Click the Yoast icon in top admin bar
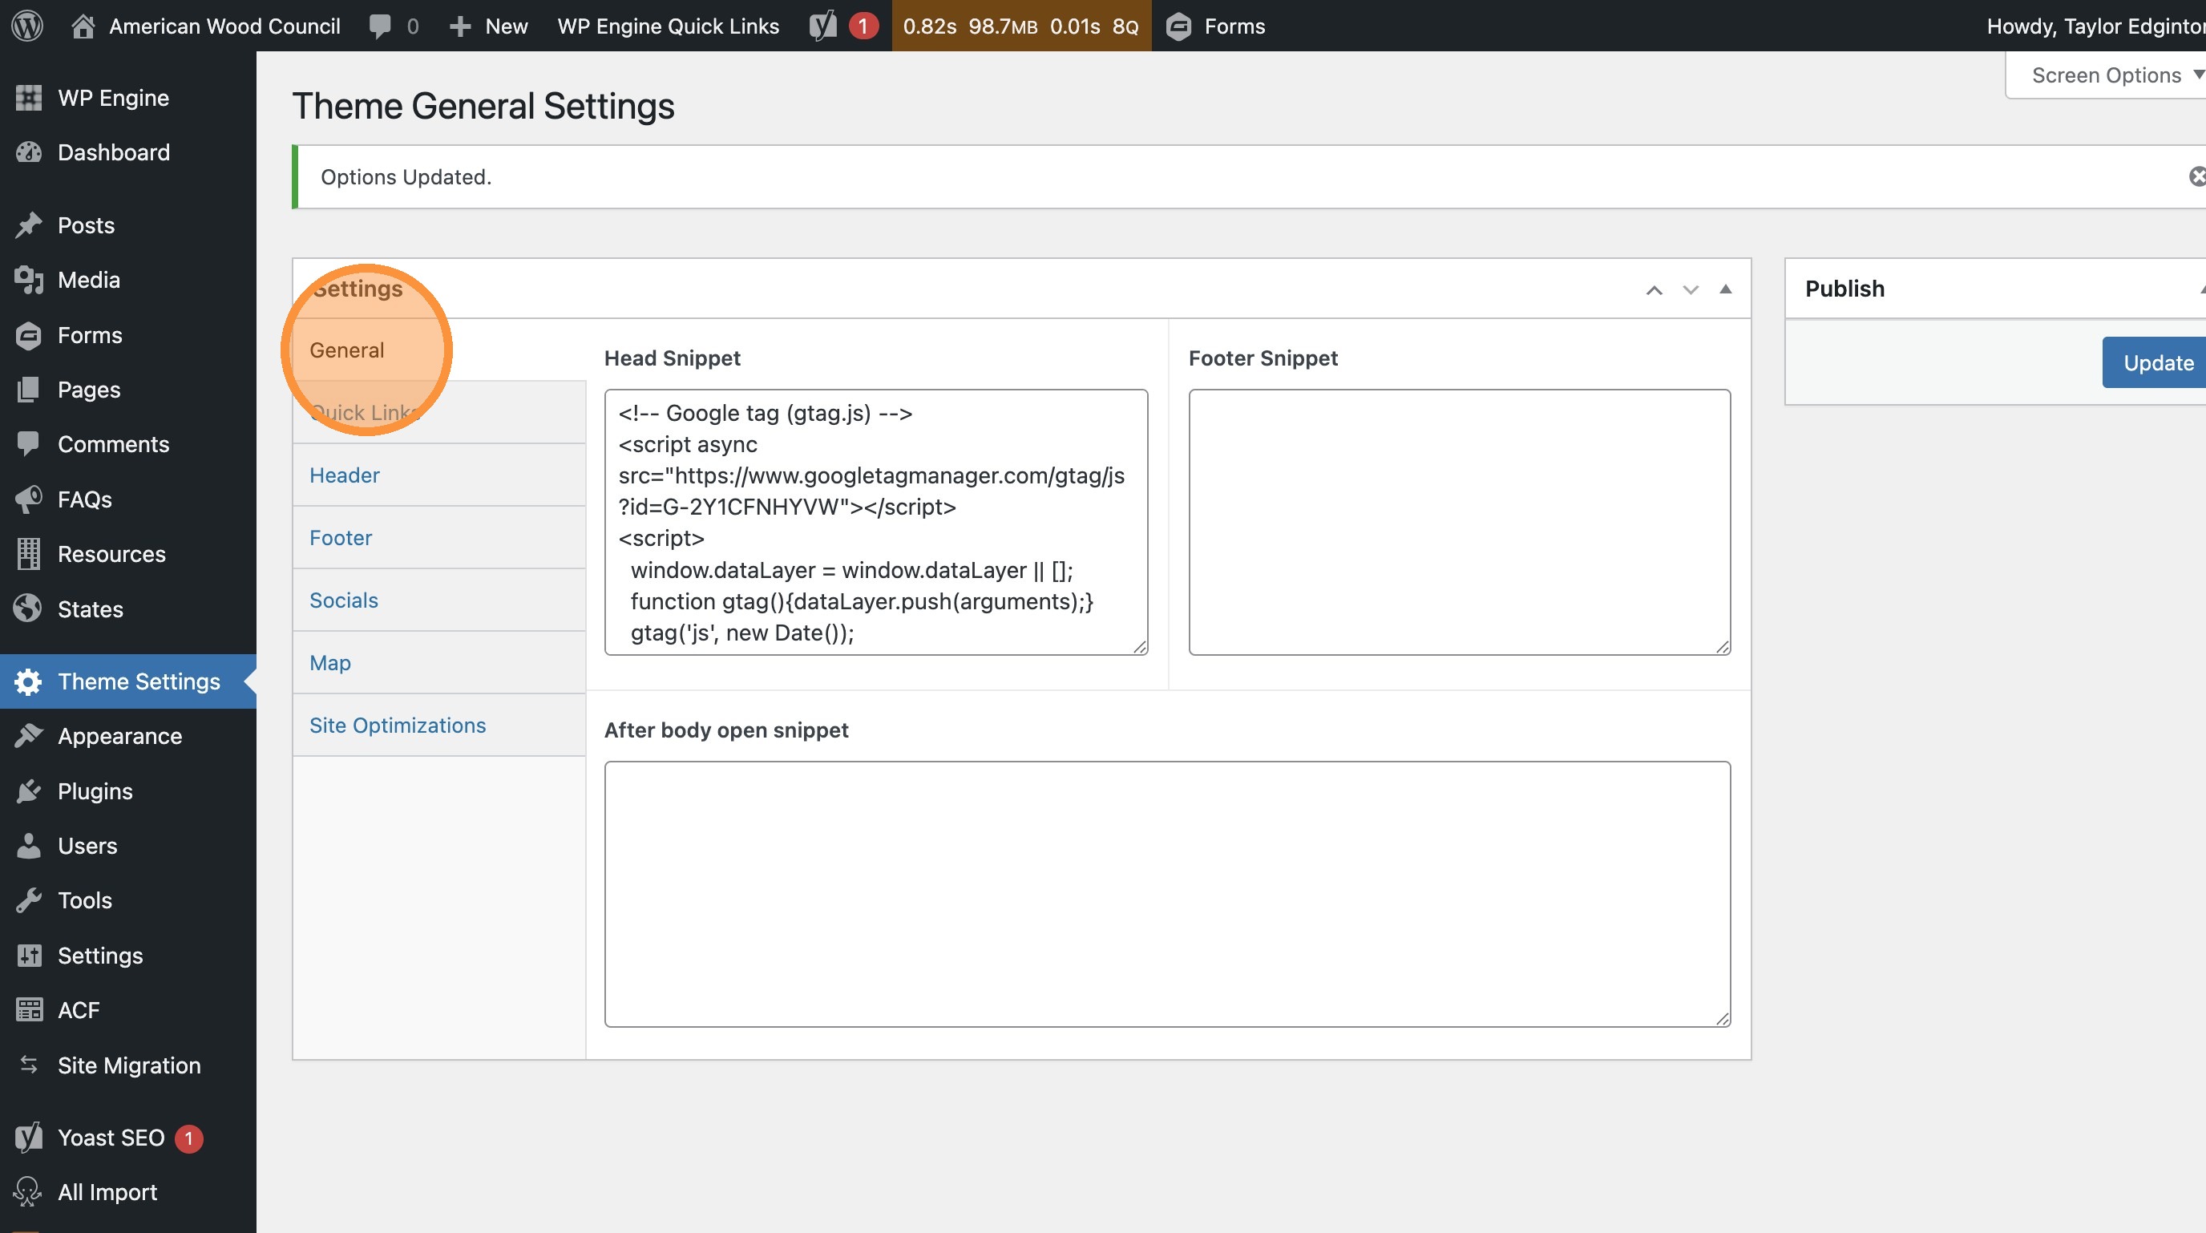This screenshot has height=1233, width=2206. 824,26
